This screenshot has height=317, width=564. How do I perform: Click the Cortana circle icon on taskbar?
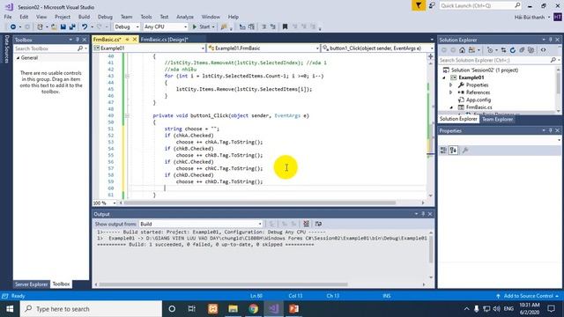click(x=172, y=309)
